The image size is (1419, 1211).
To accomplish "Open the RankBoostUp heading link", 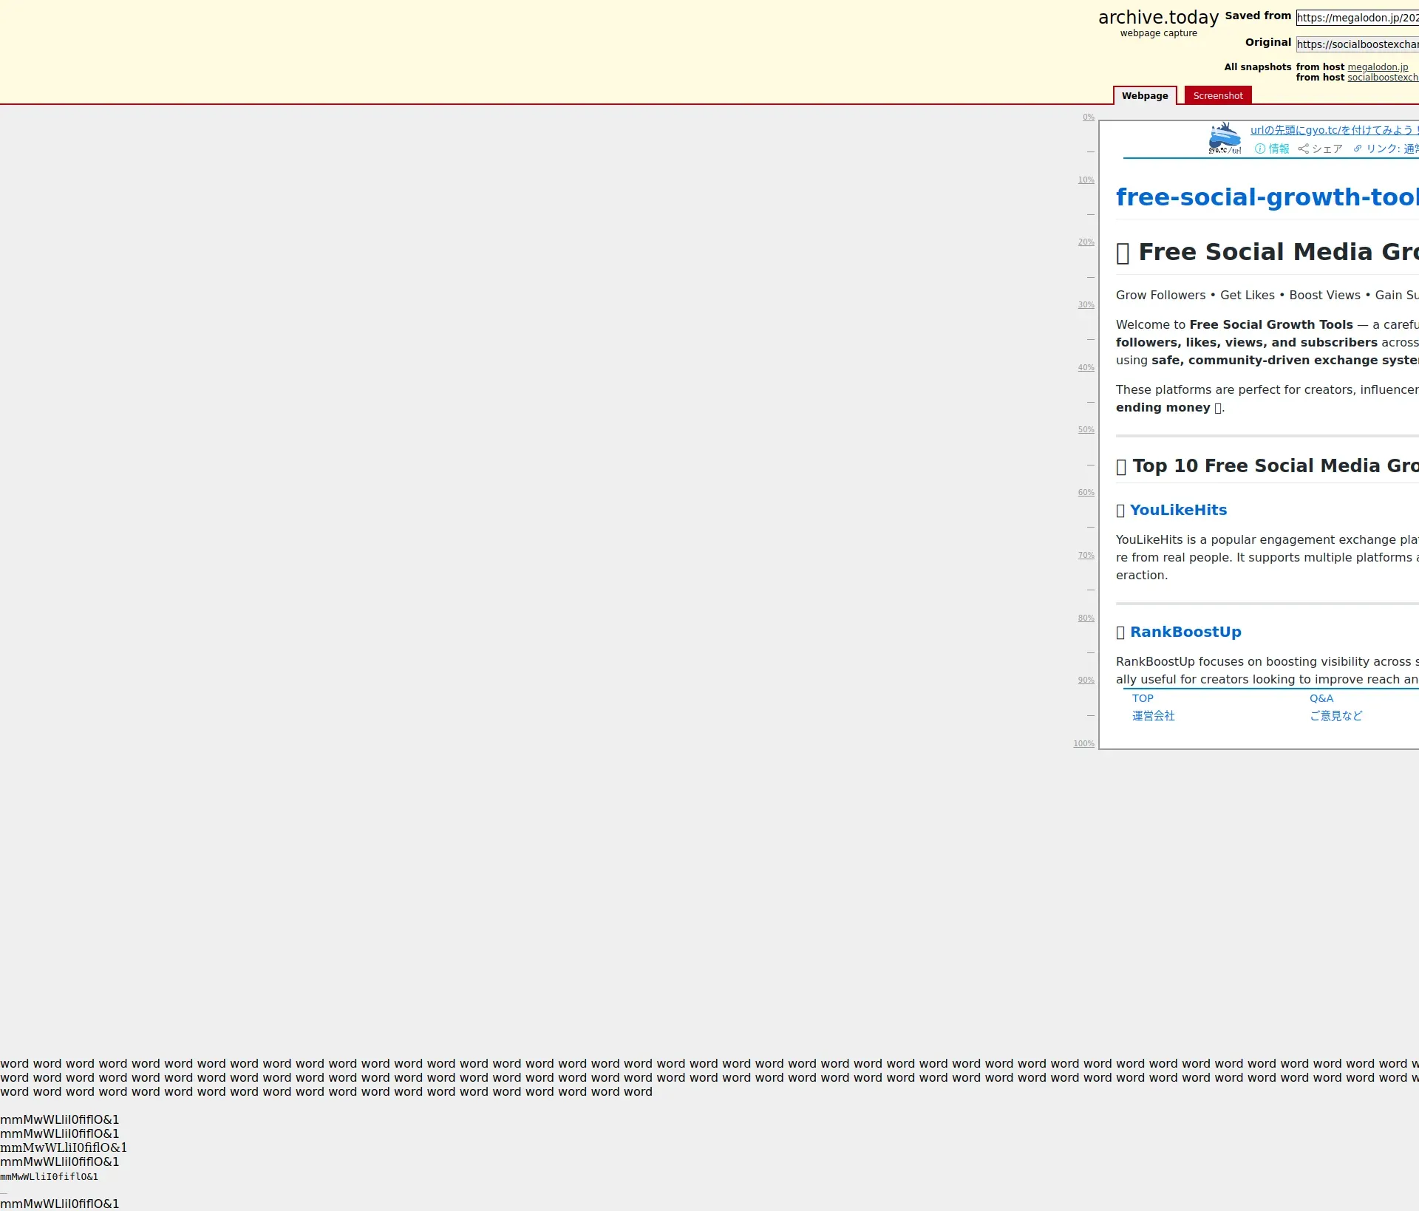I will [1185, 632].
